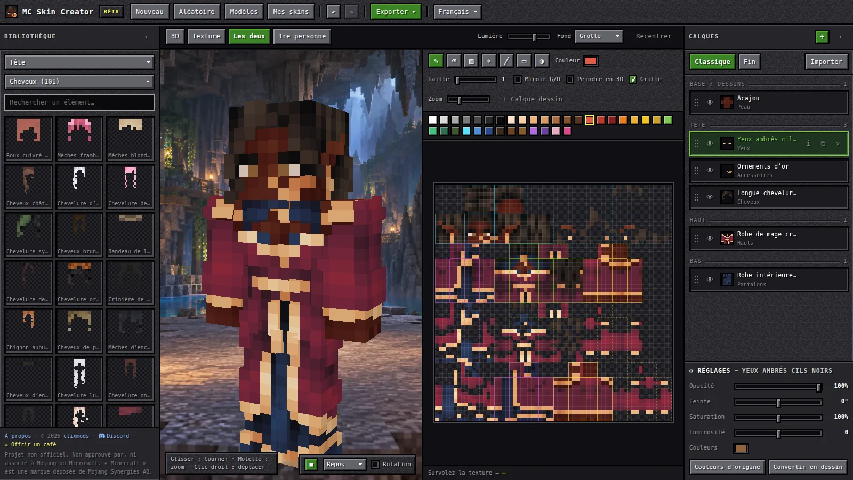
Task: Remove the Yeux ambrés layer
Action: pyautogui.click(x=838, y=143)
